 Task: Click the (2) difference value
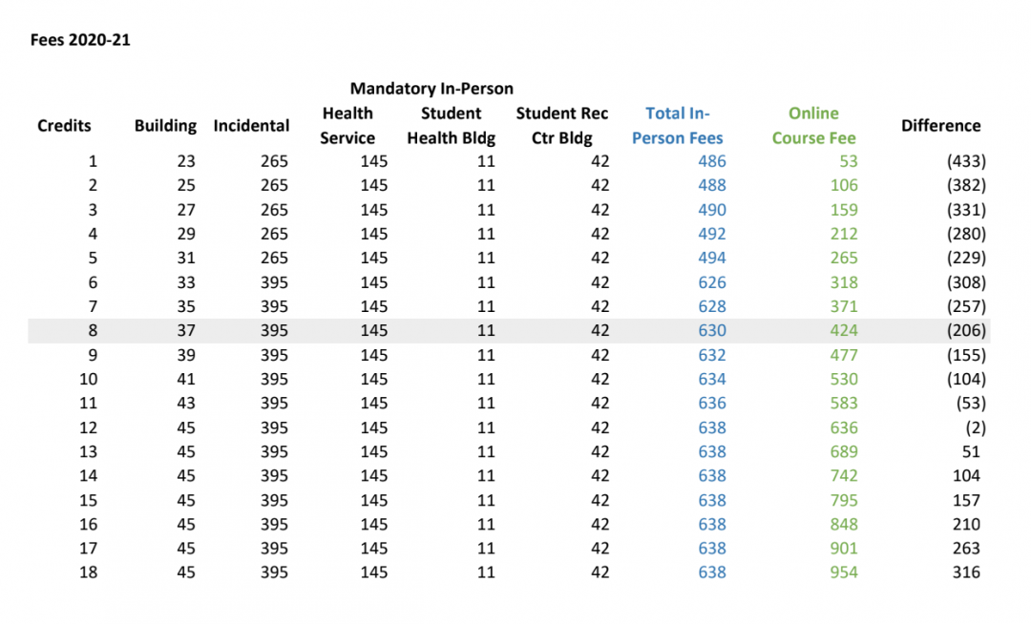click(975, 427)
